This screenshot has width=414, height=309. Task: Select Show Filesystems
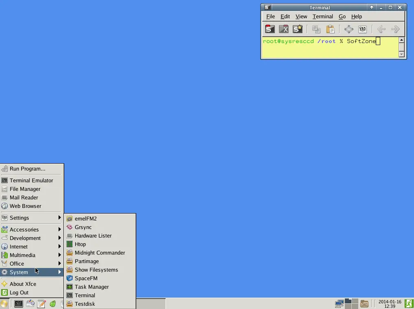click(x=100, y=270)
